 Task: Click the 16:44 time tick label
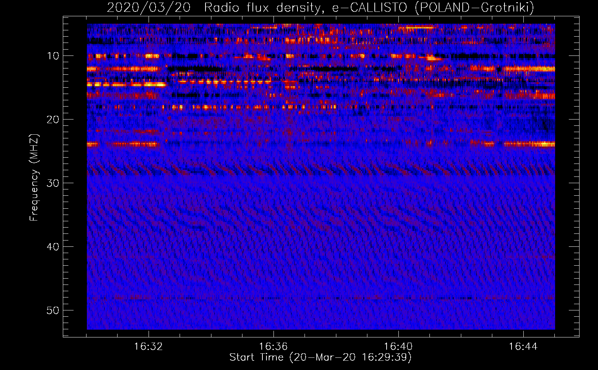523,347
